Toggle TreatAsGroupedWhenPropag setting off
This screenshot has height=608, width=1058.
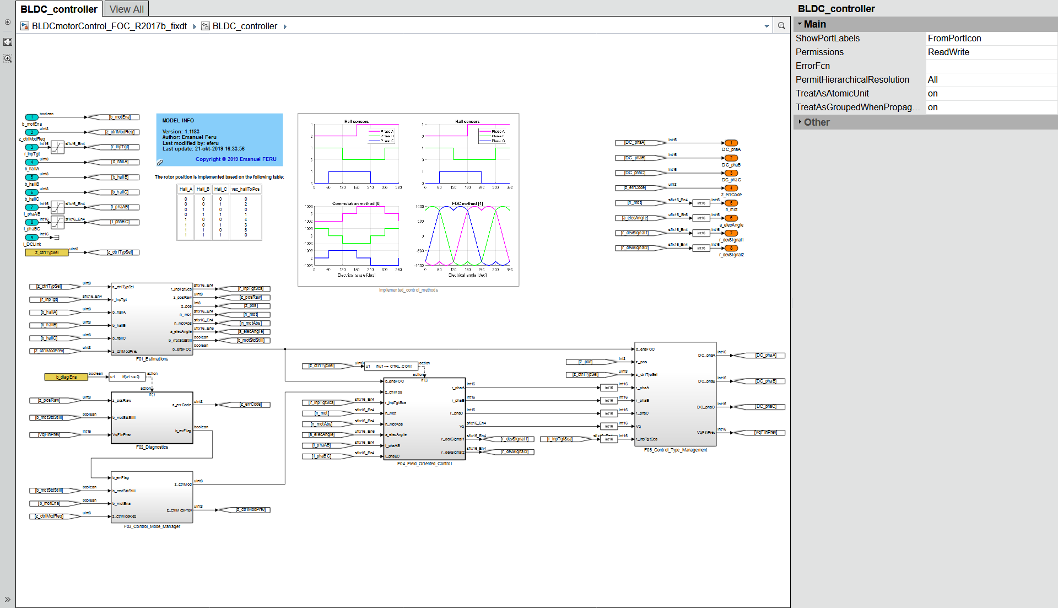pos(932,107)
